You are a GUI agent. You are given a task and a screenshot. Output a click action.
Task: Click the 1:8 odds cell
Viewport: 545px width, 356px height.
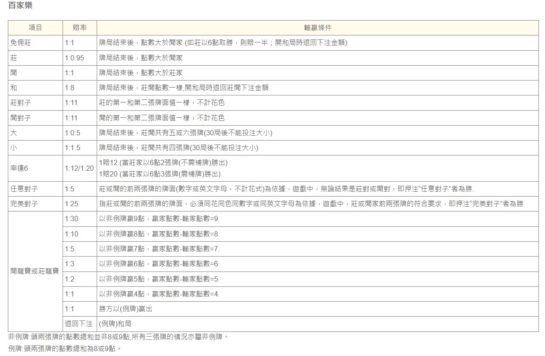(70, 88)
